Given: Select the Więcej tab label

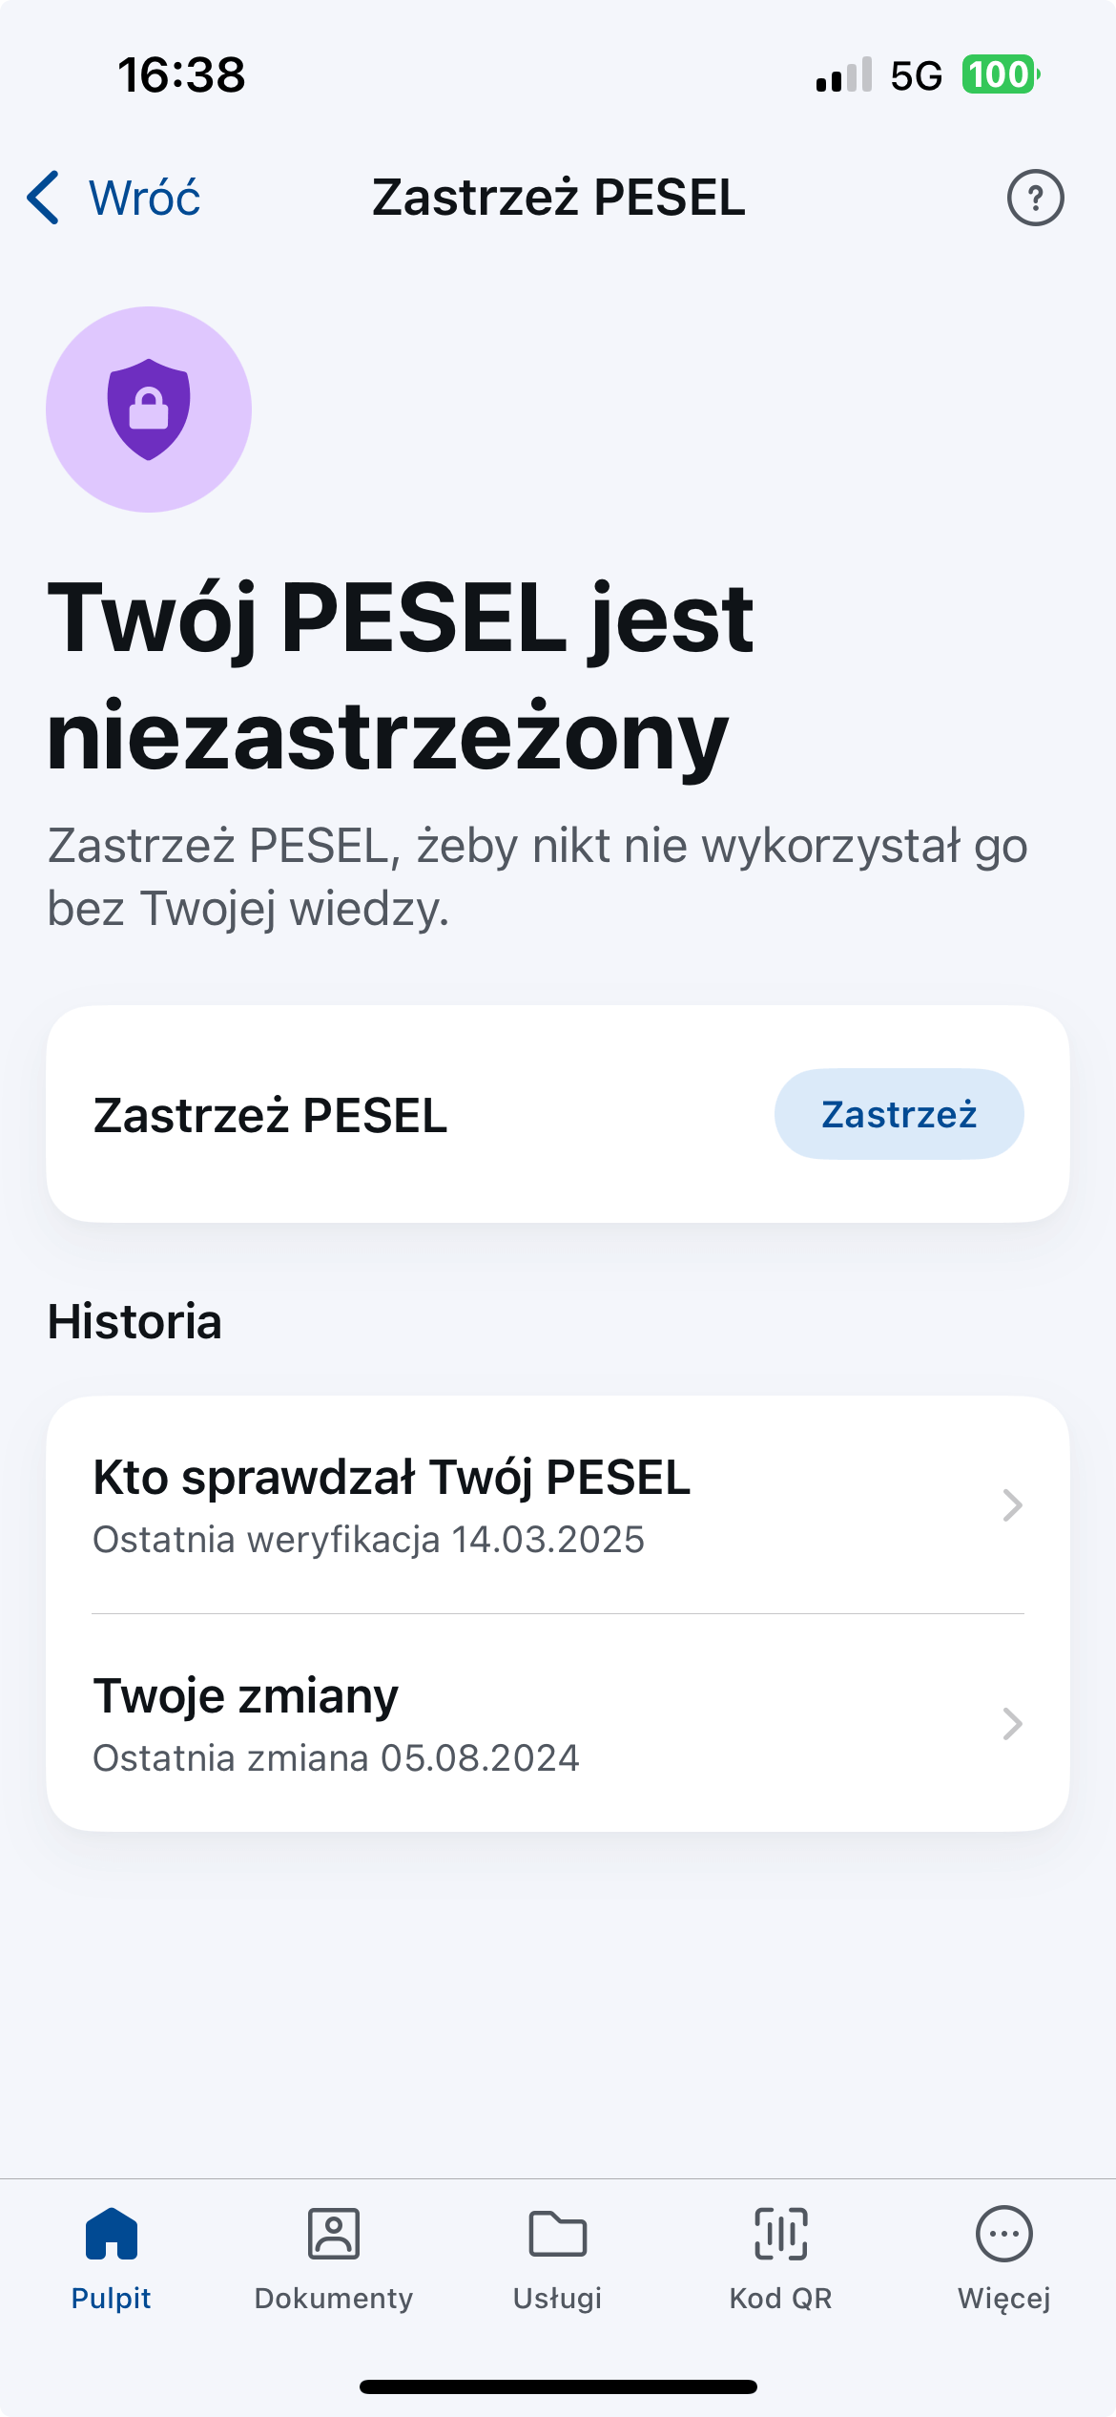Looking at the screenshot, I should pos(1003,2299).
